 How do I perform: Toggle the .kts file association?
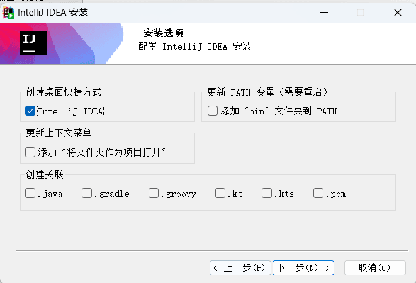[x=267, y=193]
